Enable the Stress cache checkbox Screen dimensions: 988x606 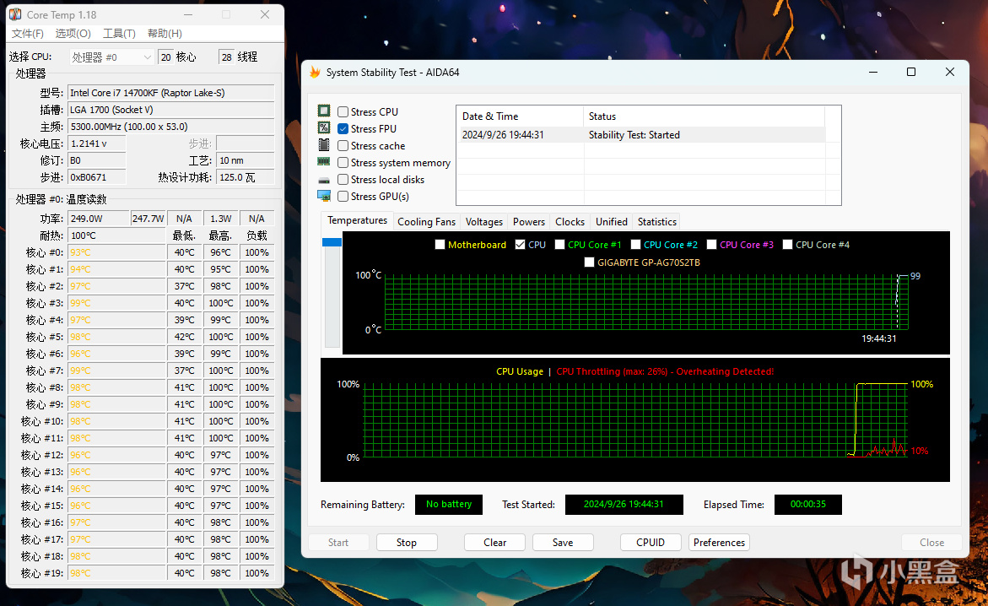(x=343, y=146)
